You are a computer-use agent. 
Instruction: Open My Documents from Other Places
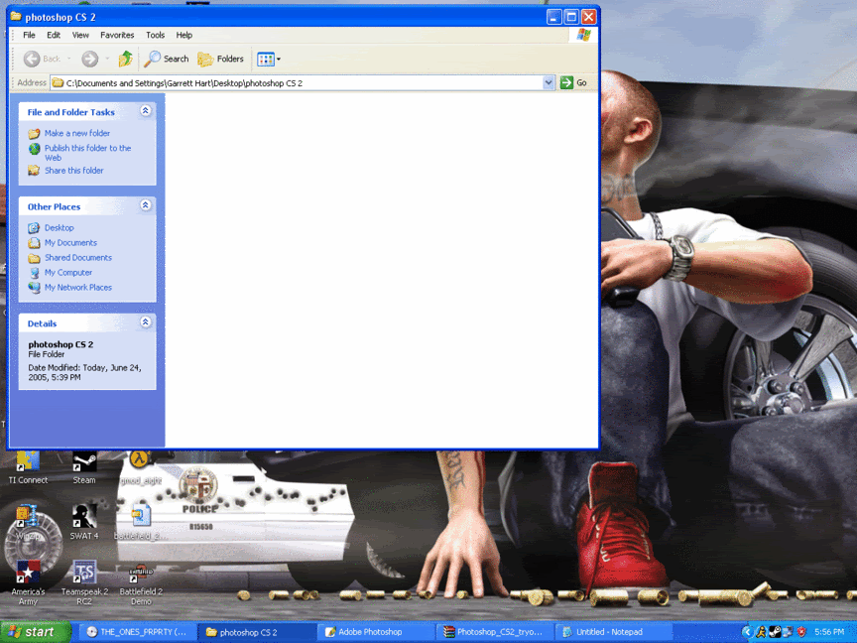point(70,242)
